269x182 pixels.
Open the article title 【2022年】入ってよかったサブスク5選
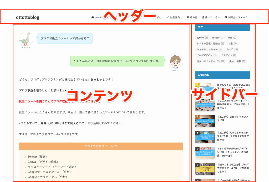pos(233,136)
